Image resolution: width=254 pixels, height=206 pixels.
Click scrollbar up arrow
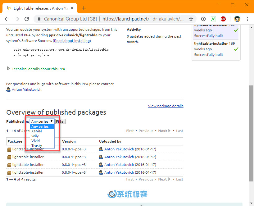(251, 28)
